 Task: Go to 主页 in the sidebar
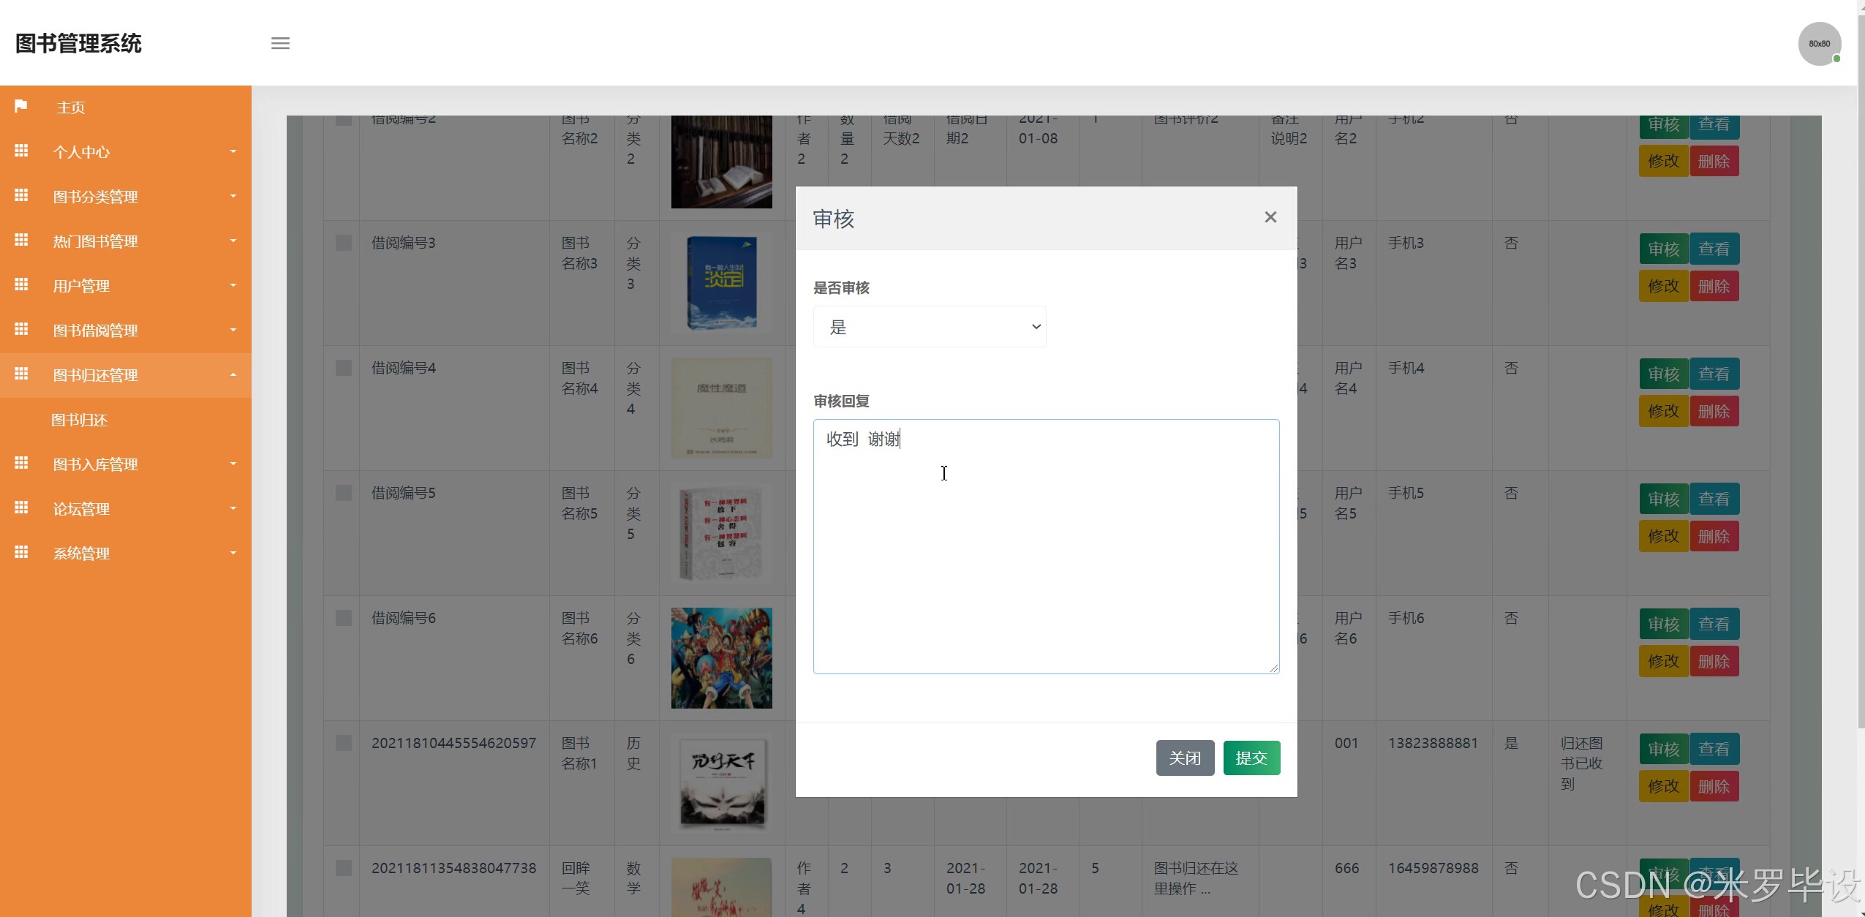[71, 107]
